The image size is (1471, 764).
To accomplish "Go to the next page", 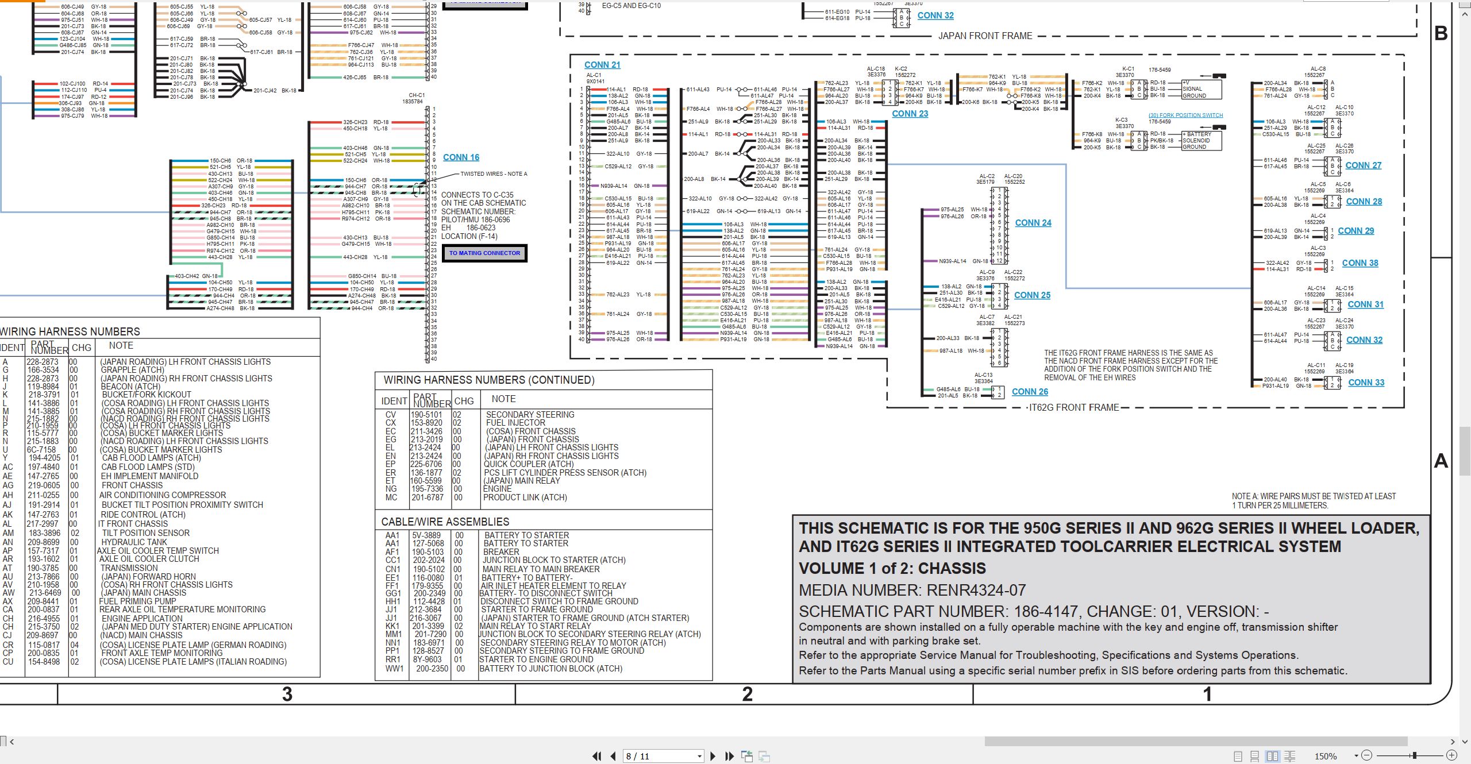I will click(713, 756).
